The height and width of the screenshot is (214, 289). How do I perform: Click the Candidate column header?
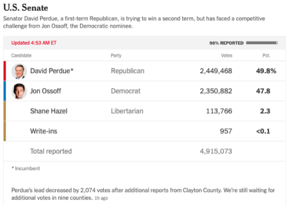tap(22, 55)
